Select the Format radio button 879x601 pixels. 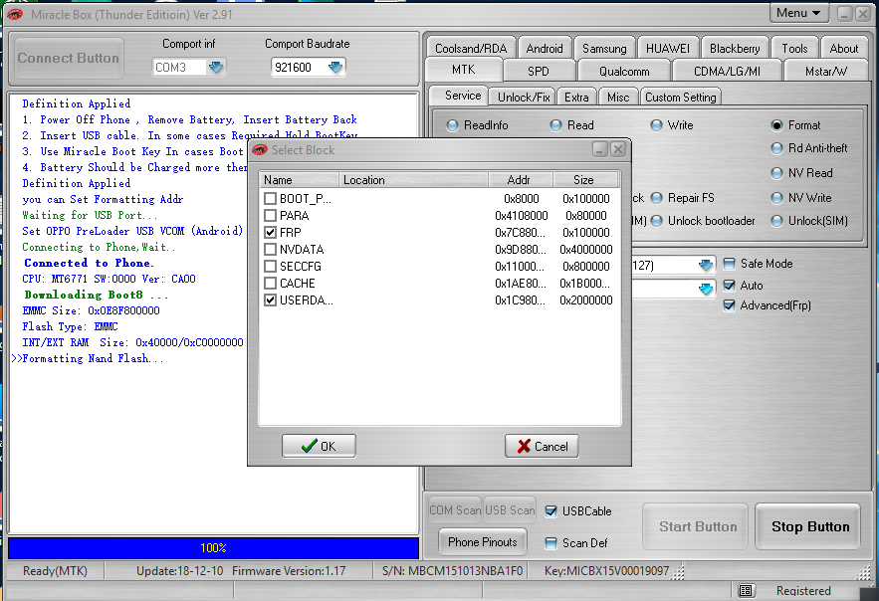click(x=776, y=125)
